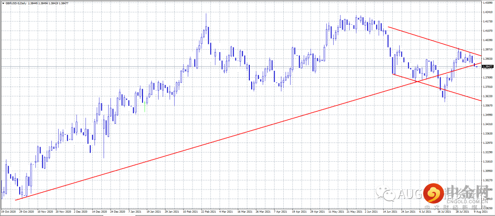The image size is (495, 216).
Task: Click the 26 Mar 2021 date label
Action: tap(263, 211)
